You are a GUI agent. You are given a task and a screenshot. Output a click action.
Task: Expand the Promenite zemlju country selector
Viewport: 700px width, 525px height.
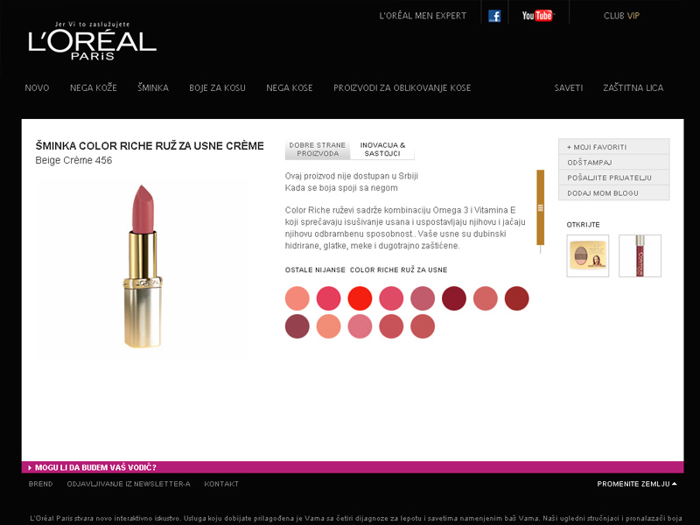click(x=637, y=484)
